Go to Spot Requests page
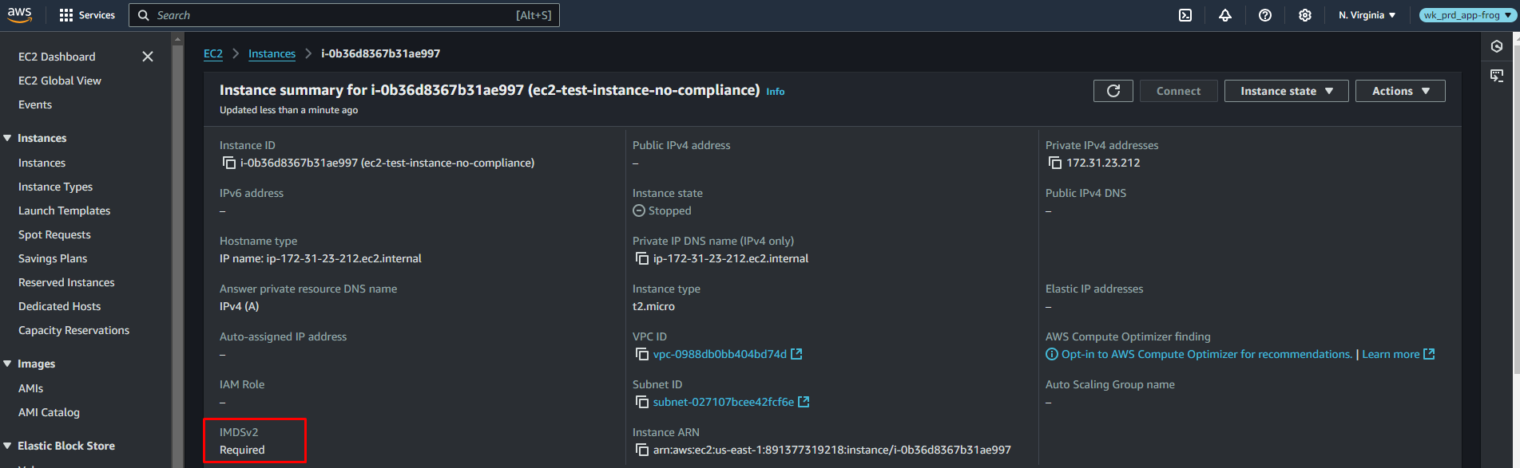The height and width of the screenshot is (468, 1520). [54, 234]
